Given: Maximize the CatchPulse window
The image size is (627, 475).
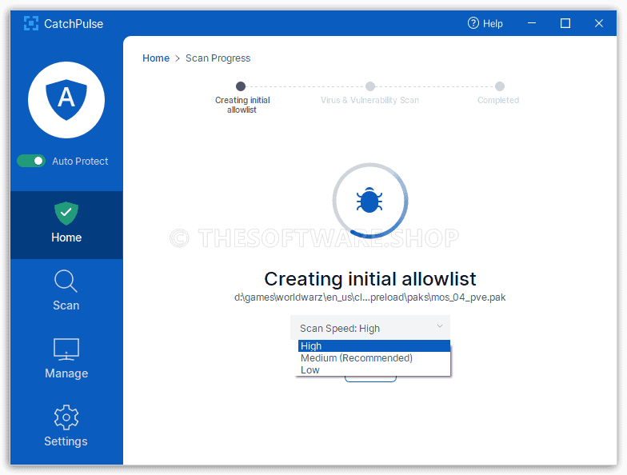Looking at the screenshot, I should tap(565, 23).
